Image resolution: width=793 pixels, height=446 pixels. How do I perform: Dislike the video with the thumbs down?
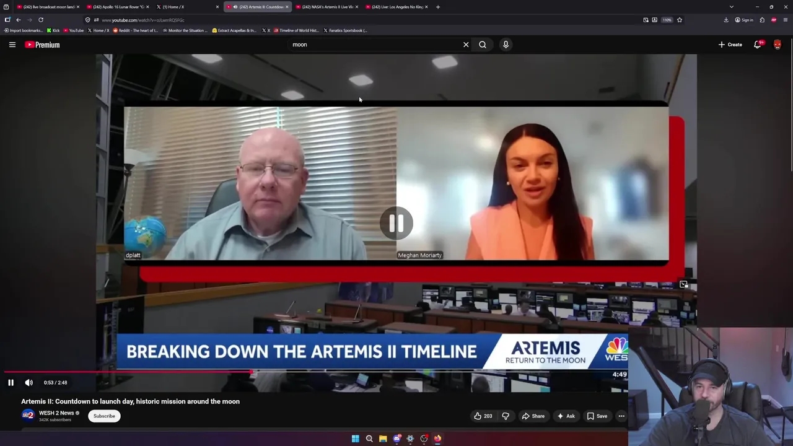[506, 416]
